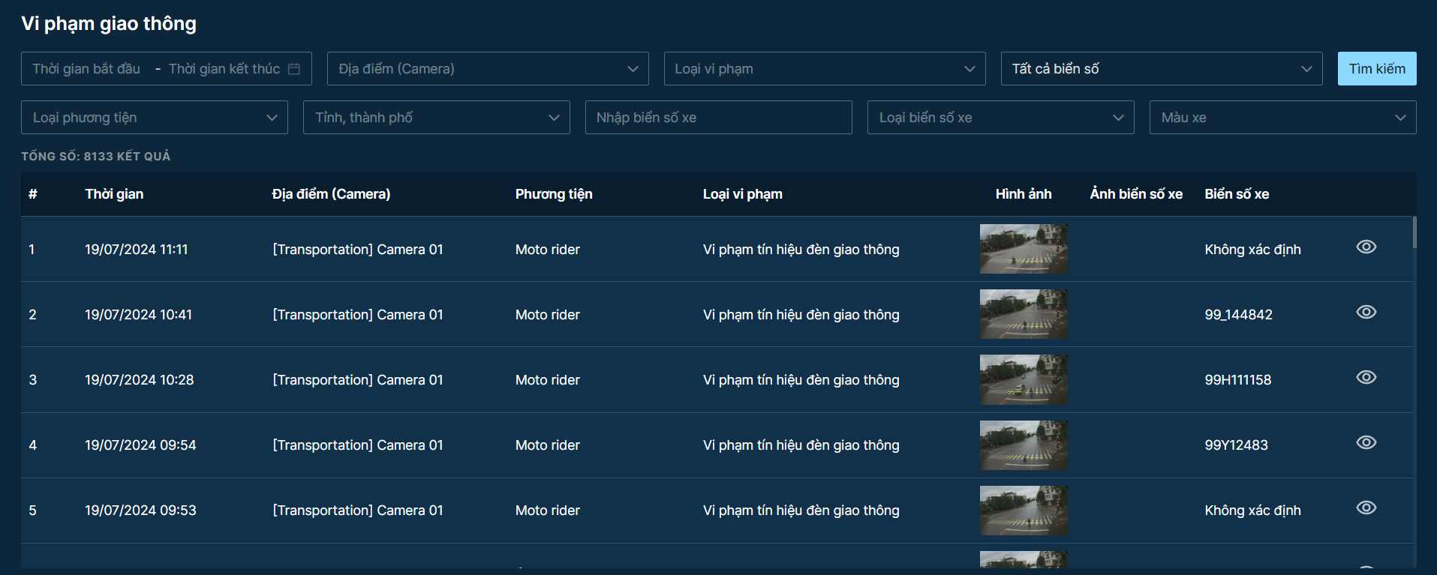Open calendar picker in date range field

pyautogui.click(x=294, y=69)
